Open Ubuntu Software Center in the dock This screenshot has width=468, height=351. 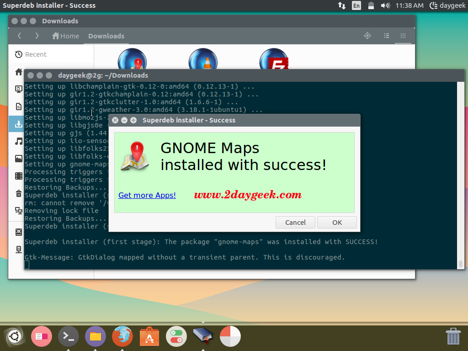[x=149, y=336]
